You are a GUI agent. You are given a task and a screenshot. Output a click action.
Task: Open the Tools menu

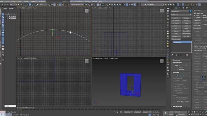pos(7,2)
